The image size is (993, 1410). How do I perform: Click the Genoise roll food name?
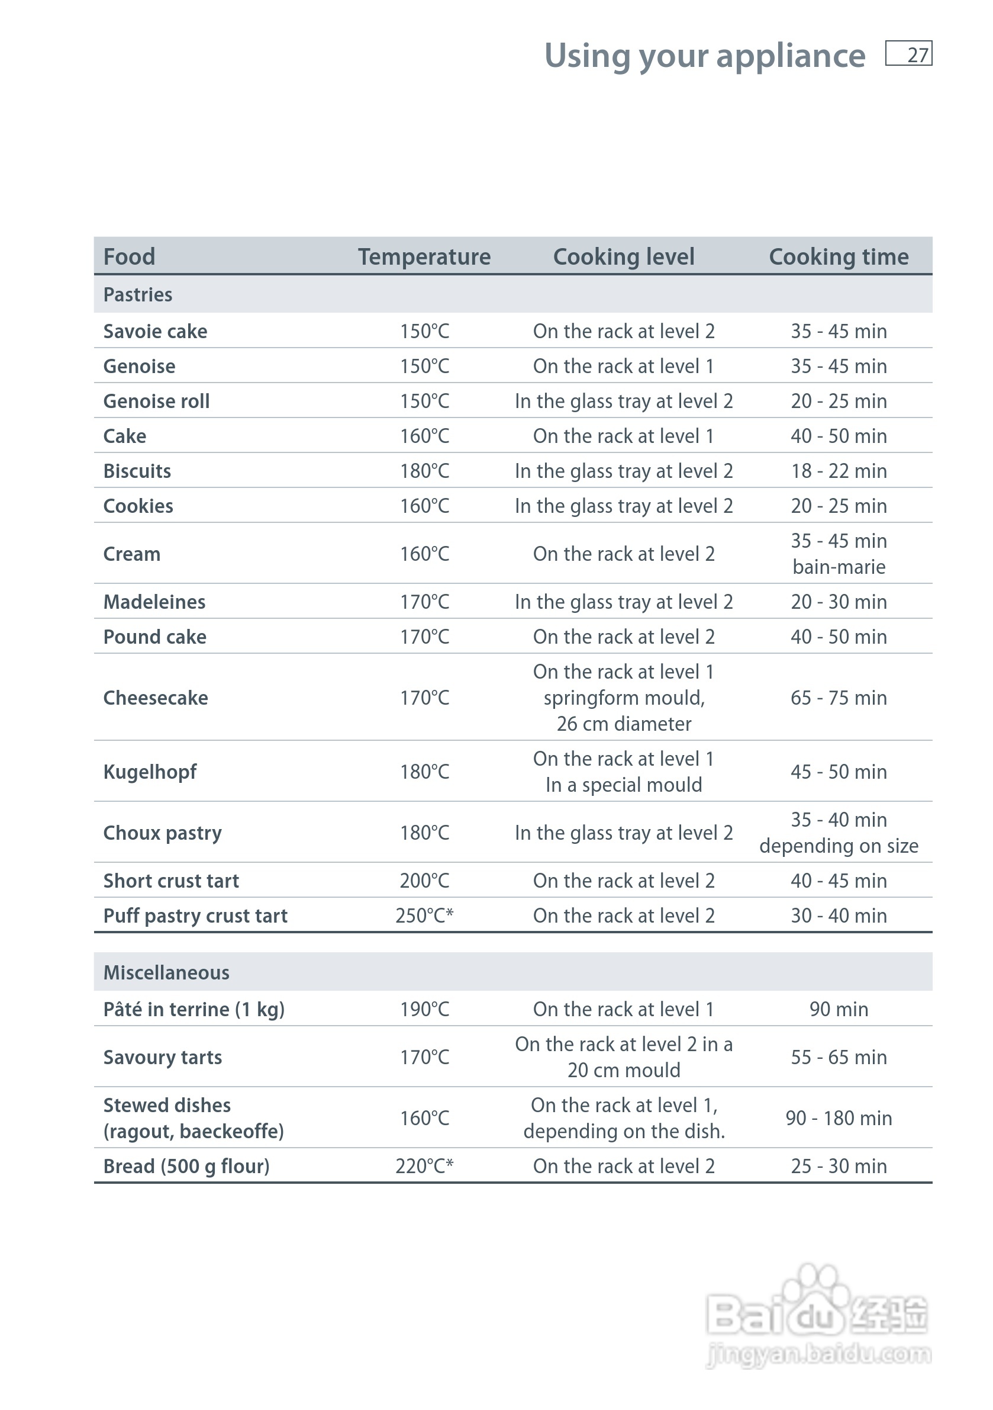click(156, 402)
